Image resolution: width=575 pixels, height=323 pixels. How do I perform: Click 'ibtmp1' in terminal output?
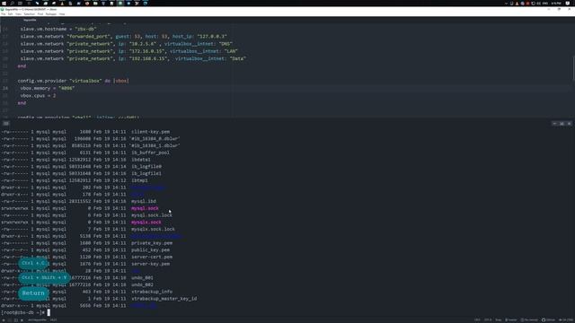pyautogui.click(x=139, y=180)
